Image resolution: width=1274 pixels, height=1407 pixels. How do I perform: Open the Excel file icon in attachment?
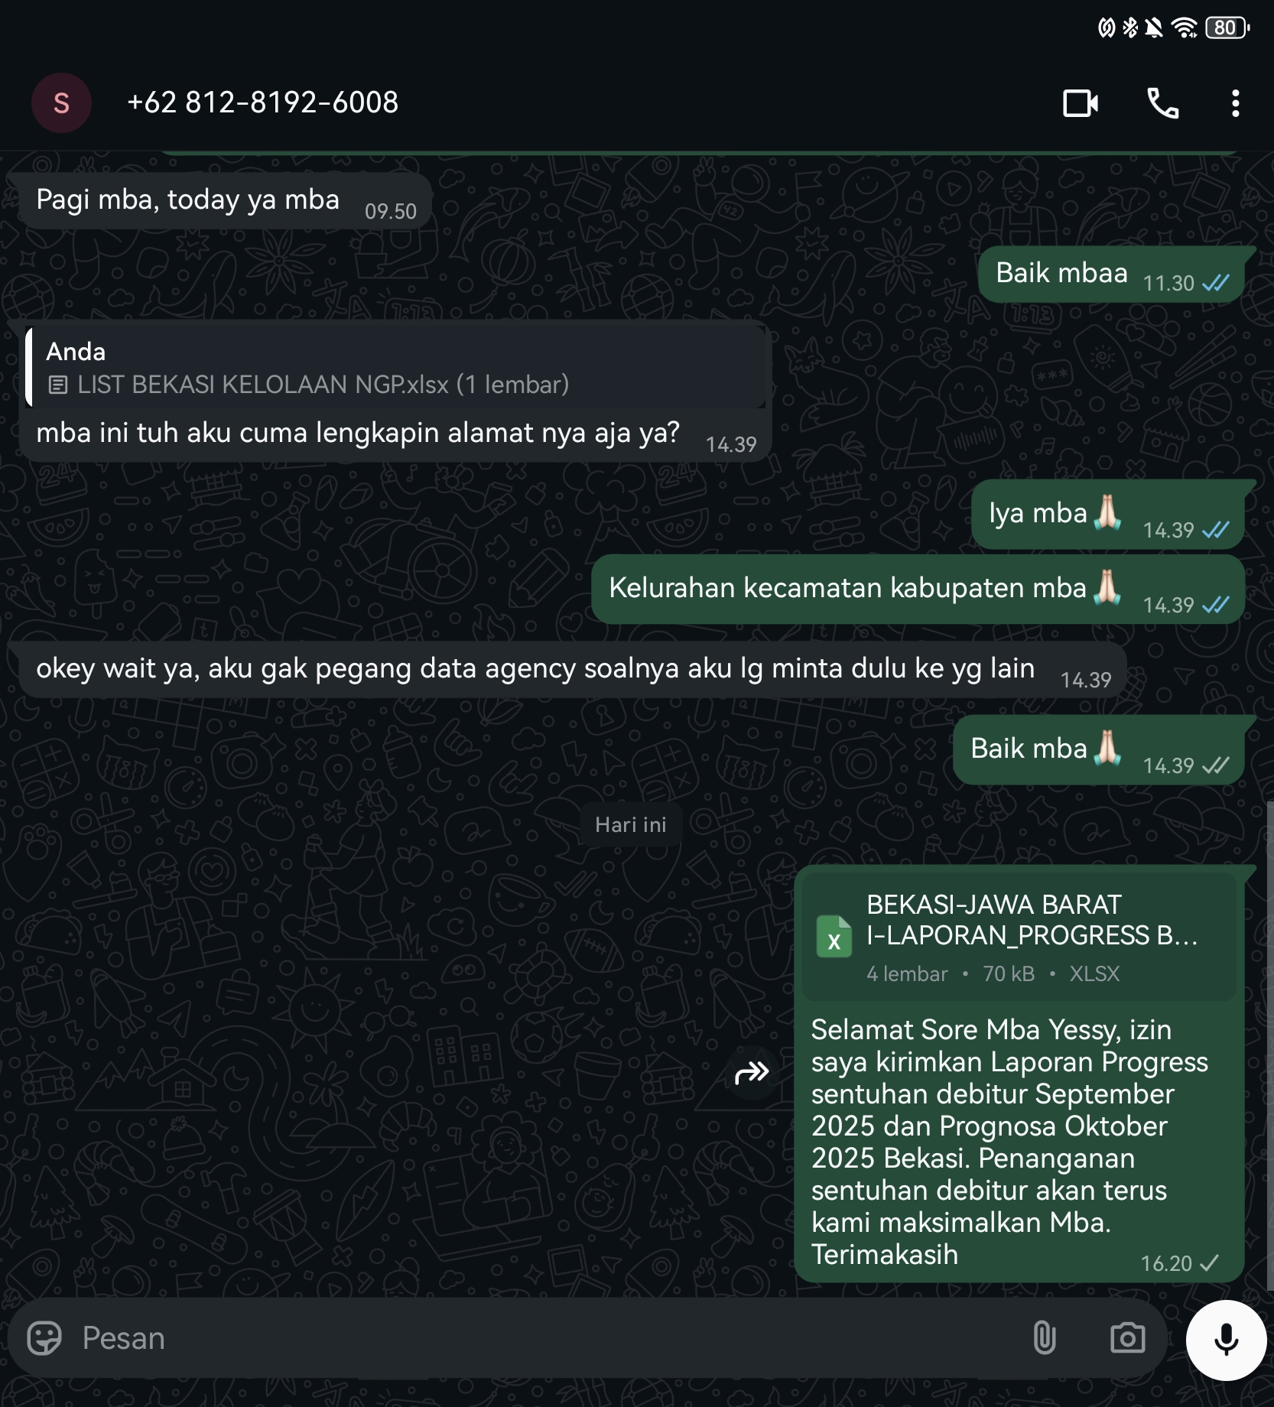[x=834, y=937]
